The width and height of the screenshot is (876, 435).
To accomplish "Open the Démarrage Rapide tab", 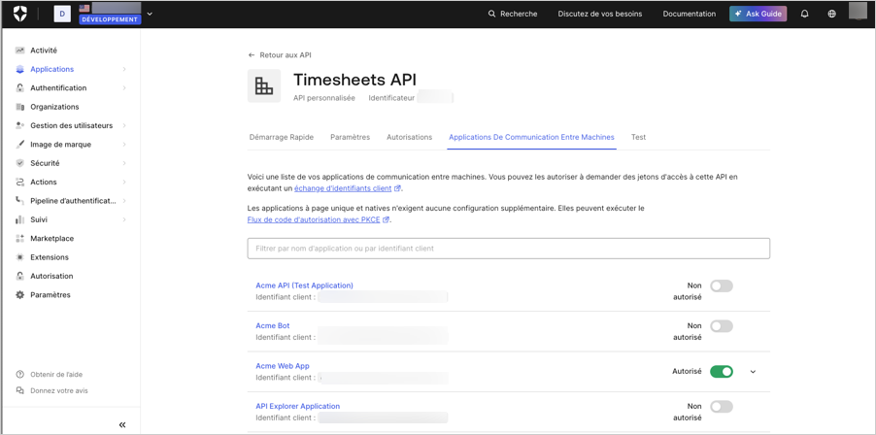I will [281, 137].
